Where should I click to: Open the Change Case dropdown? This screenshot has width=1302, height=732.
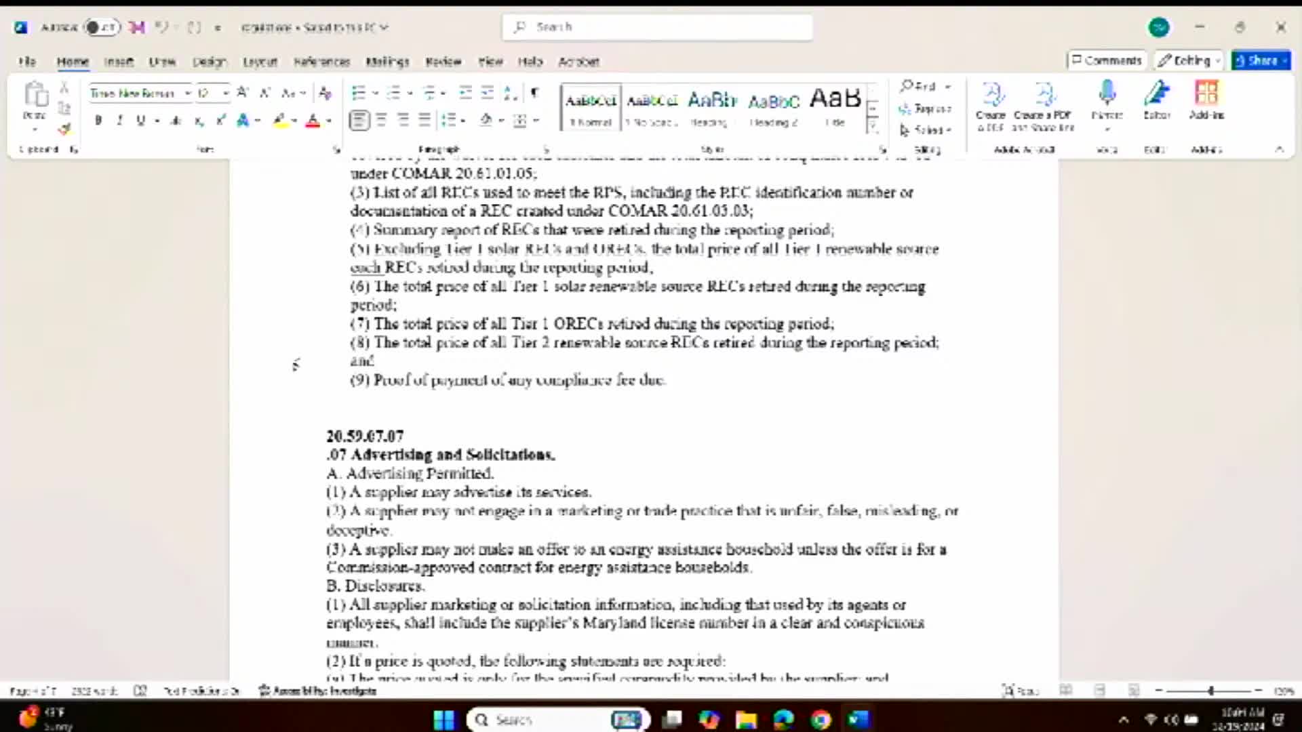pos(294,93)
